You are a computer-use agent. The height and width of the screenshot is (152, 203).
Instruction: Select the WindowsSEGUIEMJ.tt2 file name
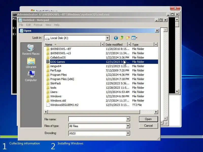pos(64,105)
